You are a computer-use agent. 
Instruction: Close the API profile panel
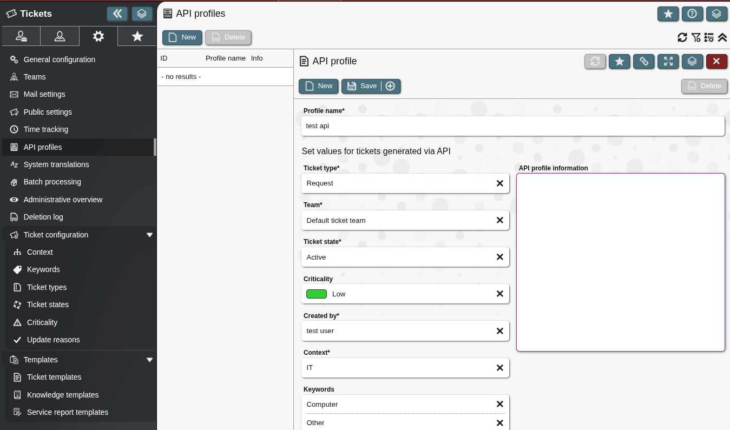(716, 62)
